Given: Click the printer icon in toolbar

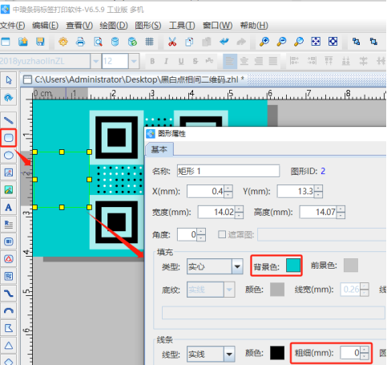Looking at the screenshot, I should tap(80, 42).
